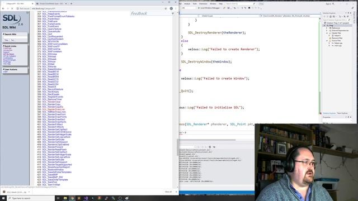
Task: Open the Chrome three-dot menu
Action: 176,8
